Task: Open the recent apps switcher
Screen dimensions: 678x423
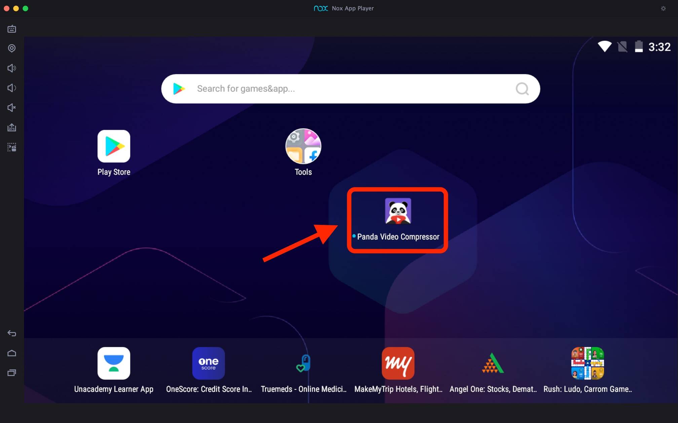Action: pyautogui.click(x=12, y=373)
